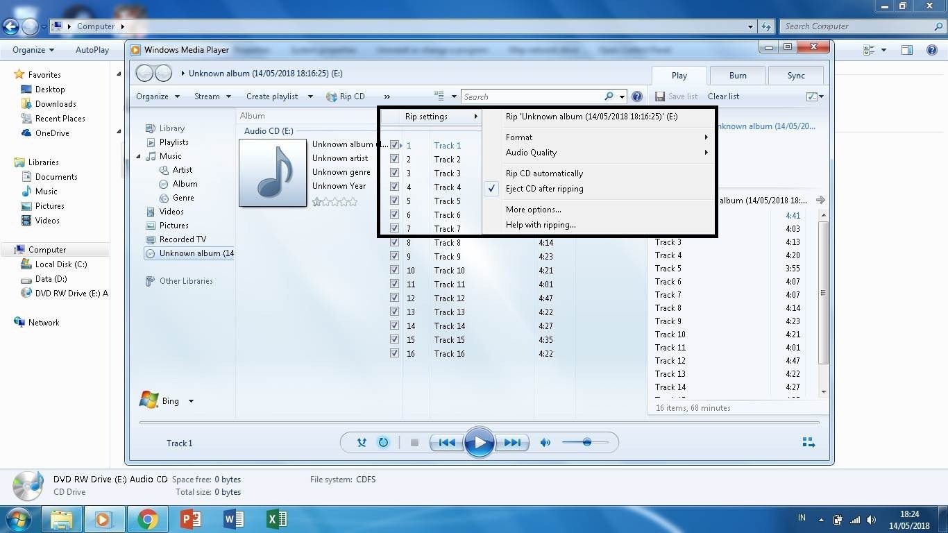Mute the volume speaker icon

coord(545,443)
